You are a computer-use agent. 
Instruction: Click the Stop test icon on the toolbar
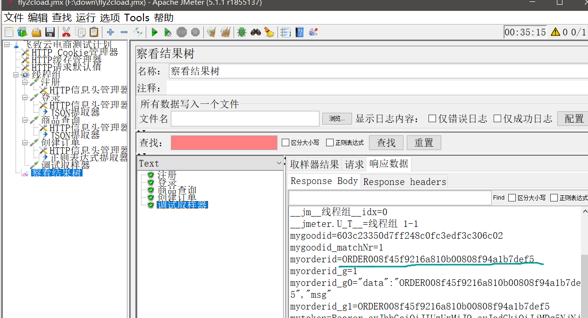(181, 32)
